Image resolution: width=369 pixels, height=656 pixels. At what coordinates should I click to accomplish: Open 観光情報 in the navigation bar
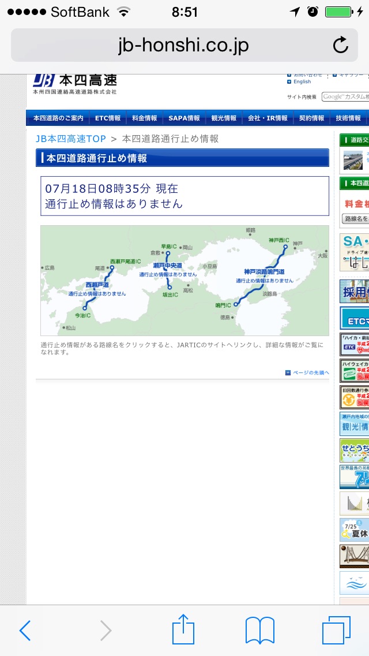click(224, 118)
